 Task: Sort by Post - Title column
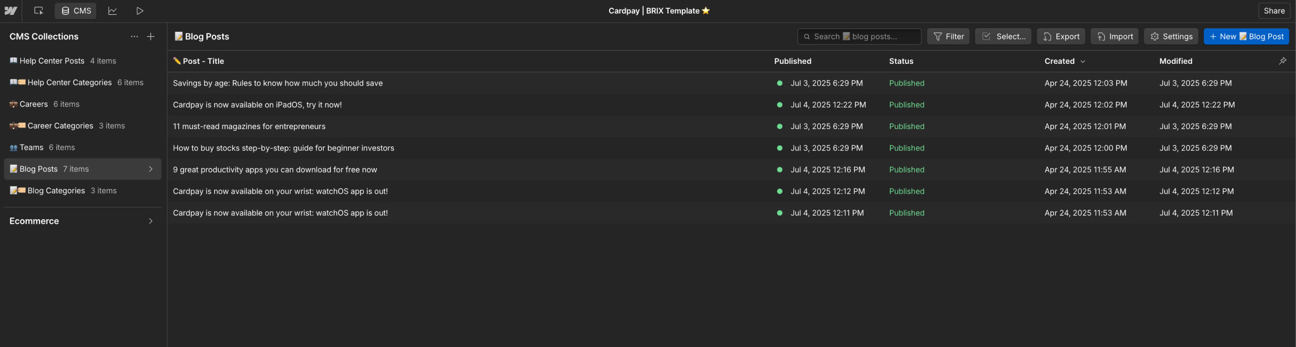(199, 61)
